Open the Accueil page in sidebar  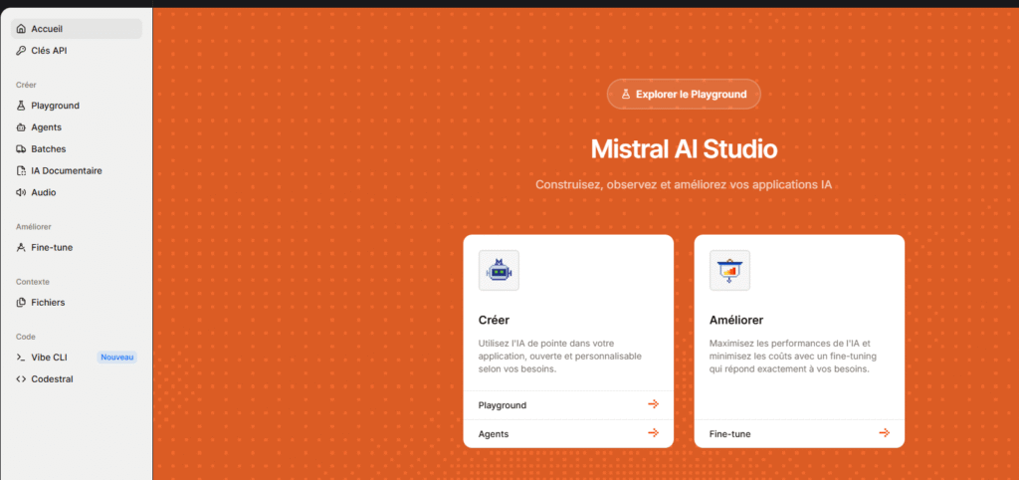[x=77, y=29]
